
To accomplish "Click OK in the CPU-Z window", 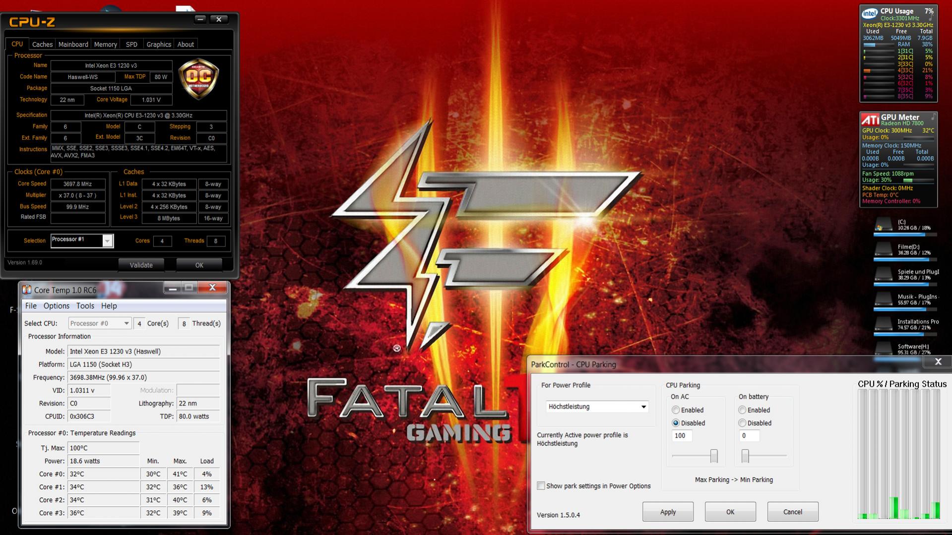I will tap(199, 265).
